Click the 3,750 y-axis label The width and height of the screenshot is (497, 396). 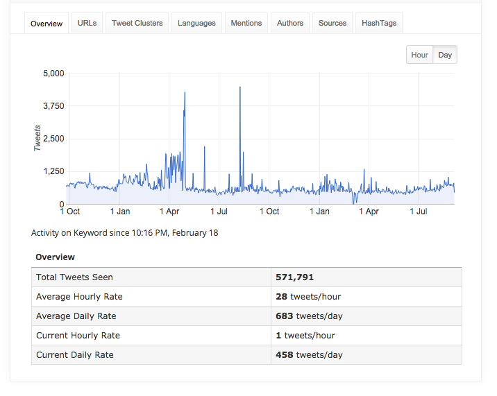pos(53,106)
